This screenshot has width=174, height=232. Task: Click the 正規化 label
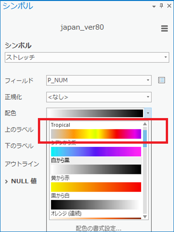pyautogui.click(x=13, y=97)
